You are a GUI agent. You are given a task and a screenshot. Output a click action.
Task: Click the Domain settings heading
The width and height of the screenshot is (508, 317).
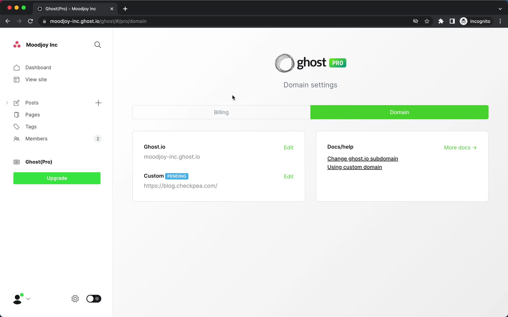click(310, 85)
